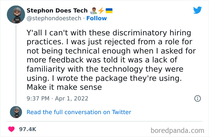
Task: Read the full conversation on Twitter
Action: pyautogui.click(x=79, y=112)
